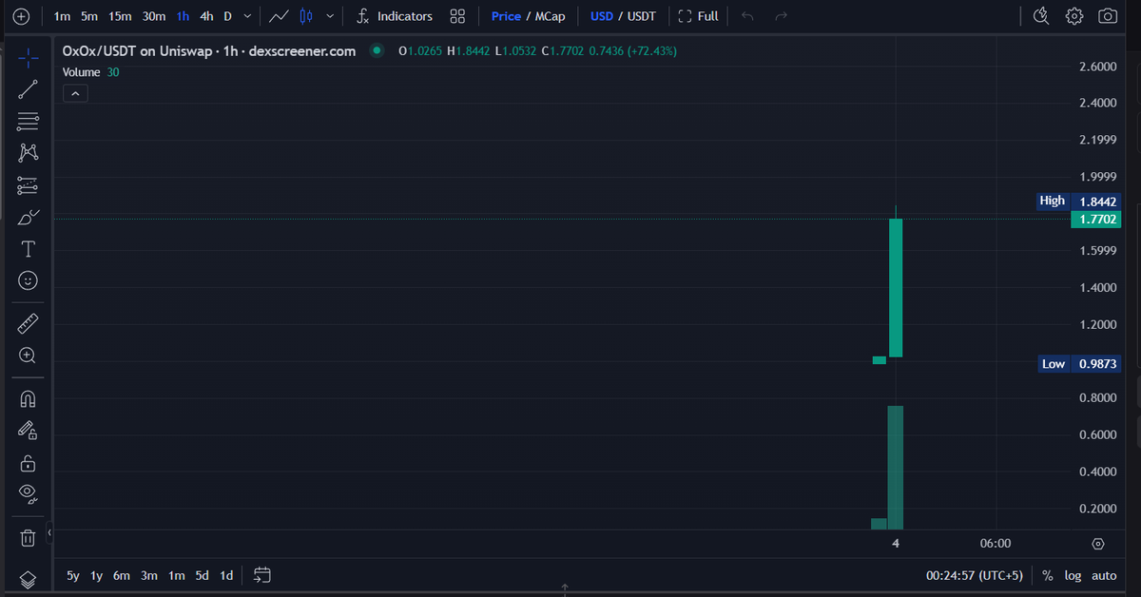Switch to D daily interval
This screenshot has width=1141, height=597.
coord(227,16)
